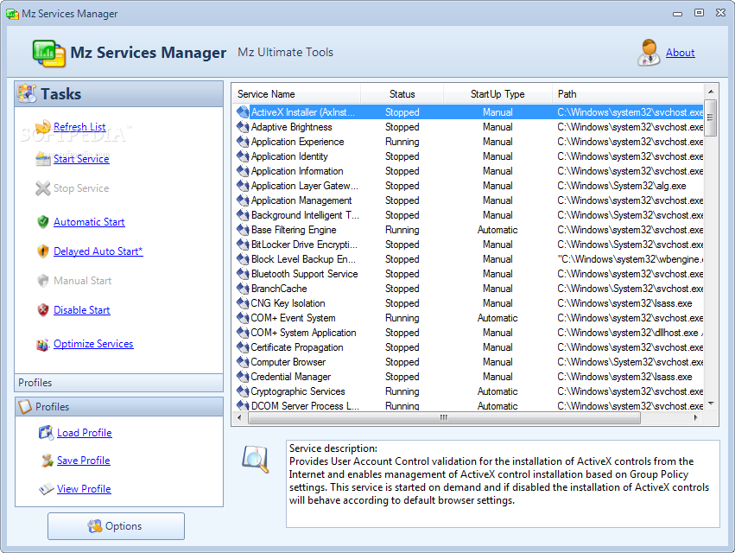This screenshot has height=553, width=735.
Task: Click the Optimize Services icon
Action: (x=42, y=345)
